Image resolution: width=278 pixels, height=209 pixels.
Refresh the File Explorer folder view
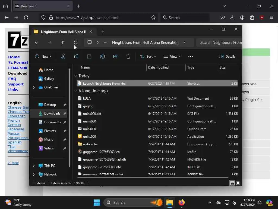coord(76,42)
